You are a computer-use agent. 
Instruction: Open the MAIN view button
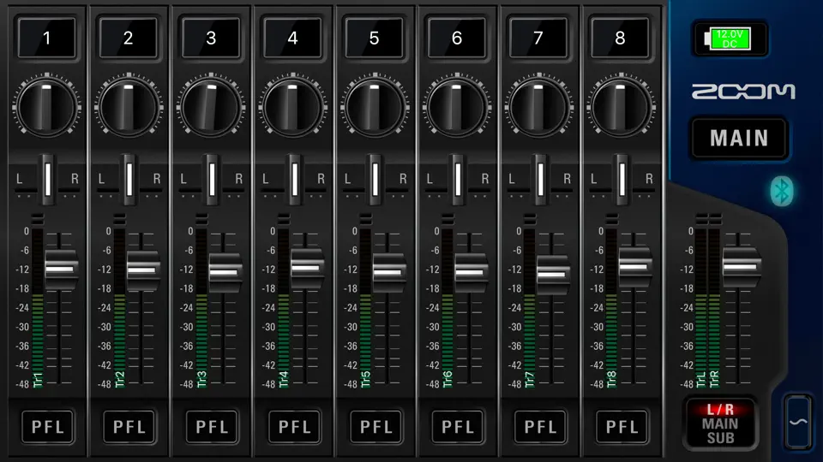click(x=740, y=139)
